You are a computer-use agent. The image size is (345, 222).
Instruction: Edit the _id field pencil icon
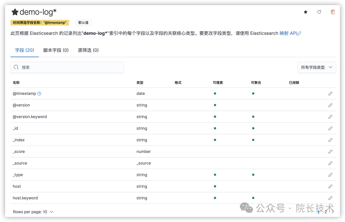coord(331,128)
